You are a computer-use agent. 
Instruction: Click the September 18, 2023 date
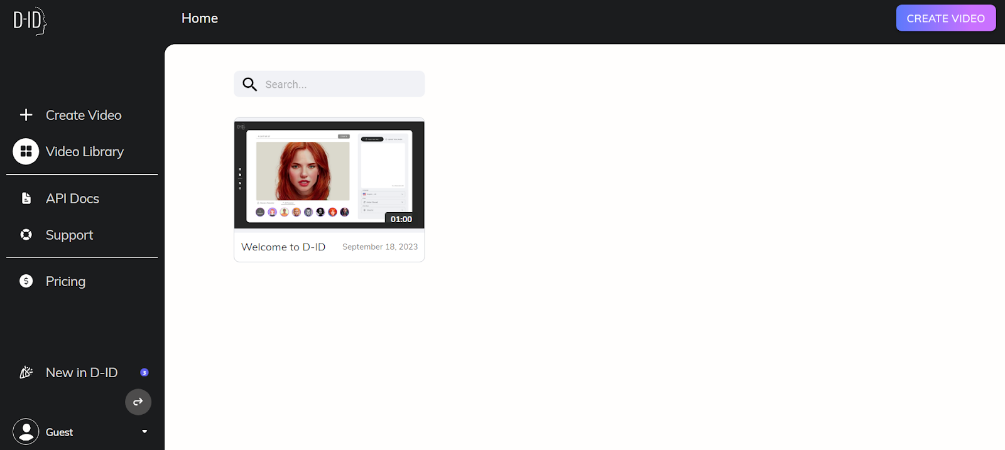(x=380, y=247)
